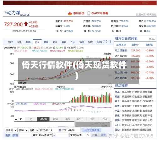157x142 pixels.
Task: Select the 30分 interval tab
Action: (90, 42)
